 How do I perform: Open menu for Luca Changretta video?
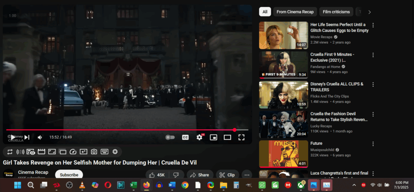click(x=373, y=173)
